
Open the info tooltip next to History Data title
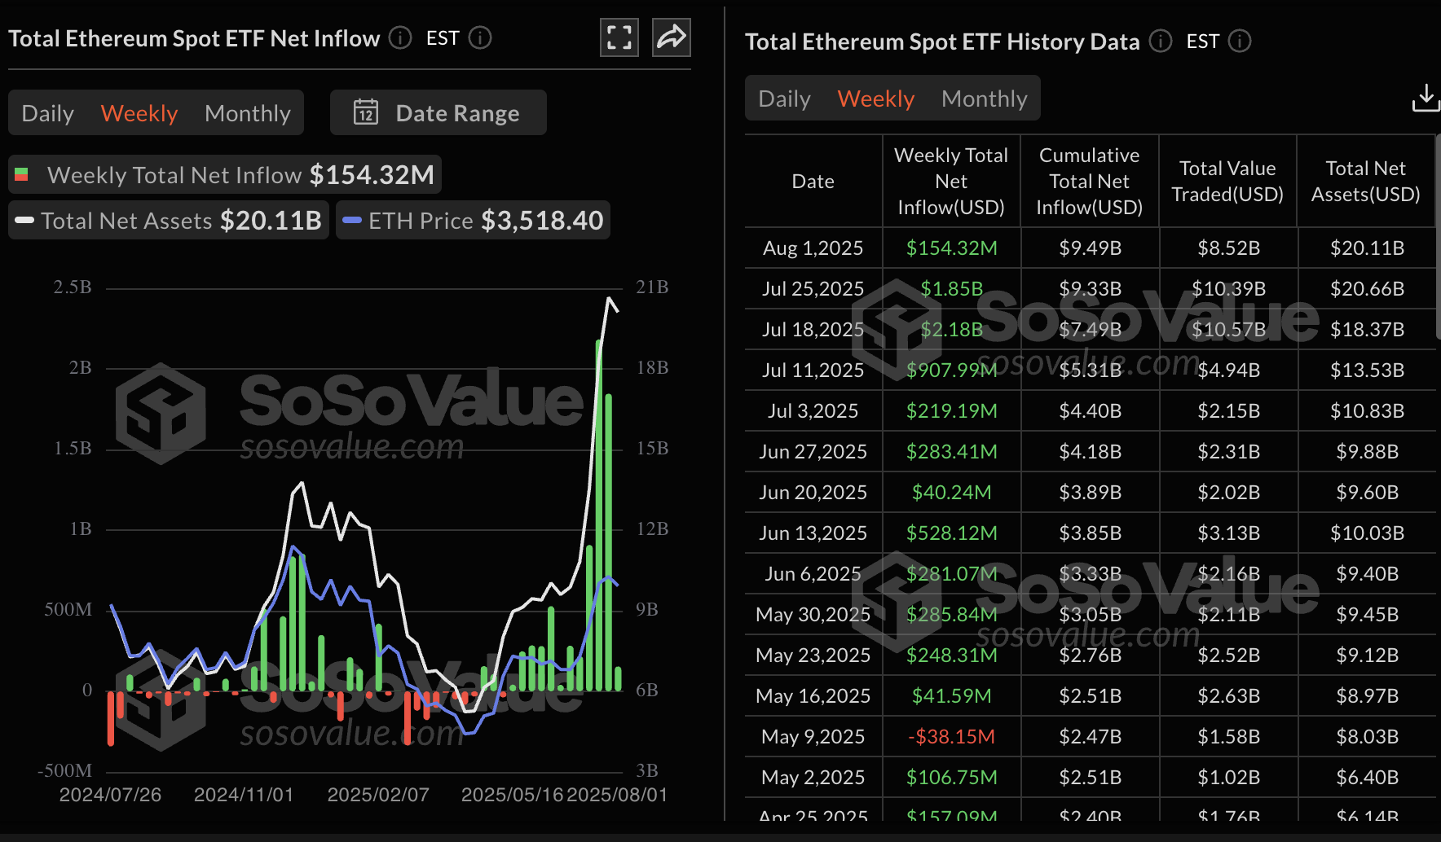1160,41
